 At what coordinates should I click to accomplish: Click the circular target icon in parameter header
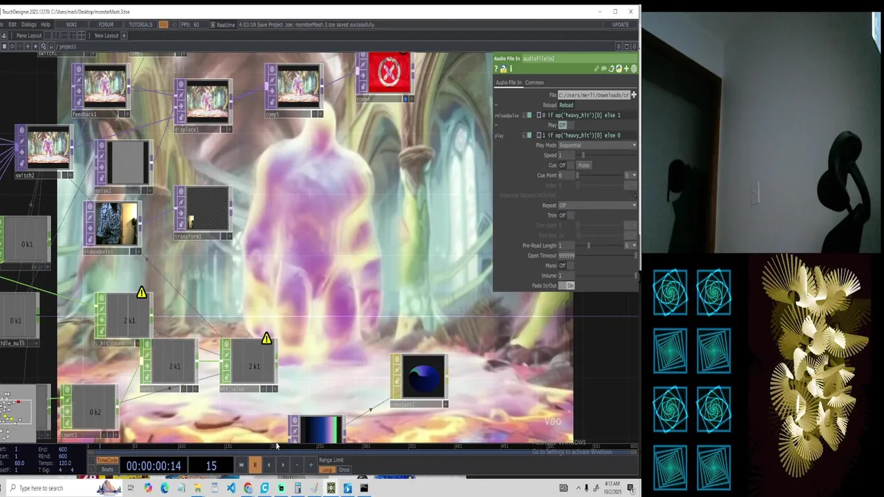634,69
